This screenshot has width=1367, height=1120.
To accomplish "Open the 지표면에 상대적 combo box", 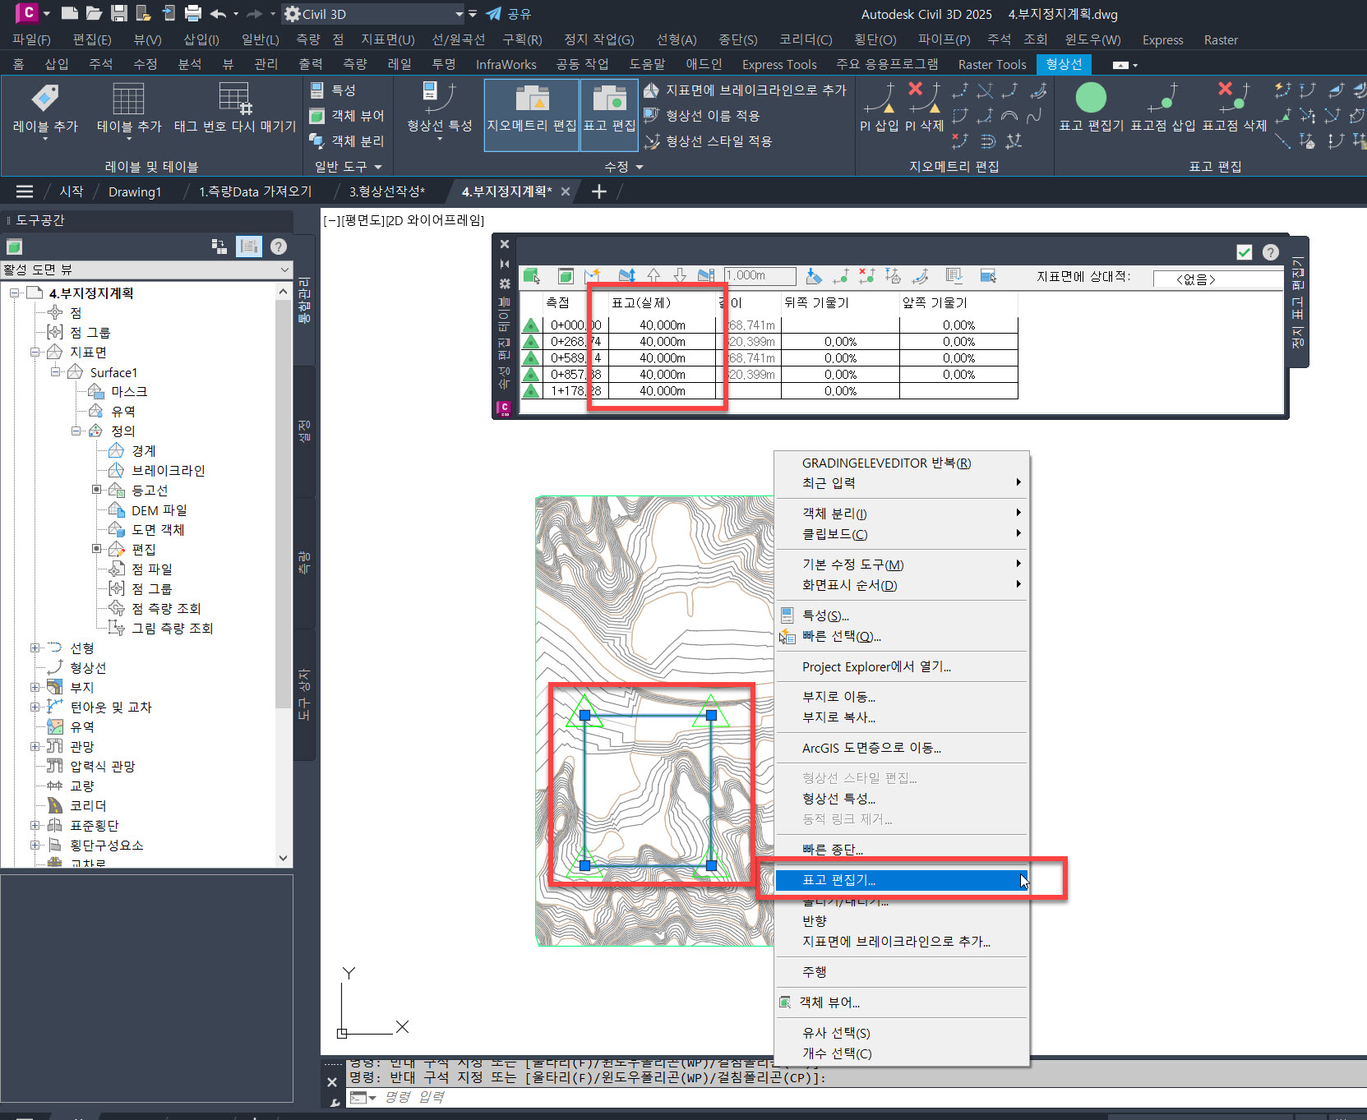I will (1217, 279).
